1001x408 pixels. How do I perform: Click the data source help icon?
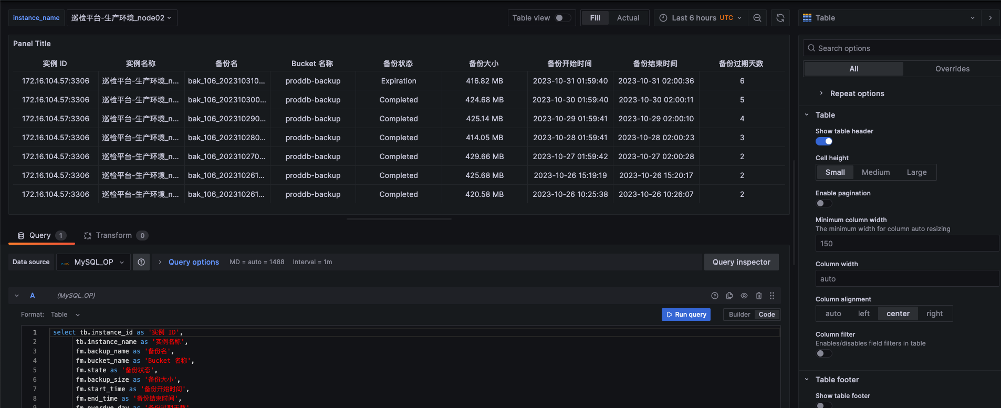coord(141,262)
